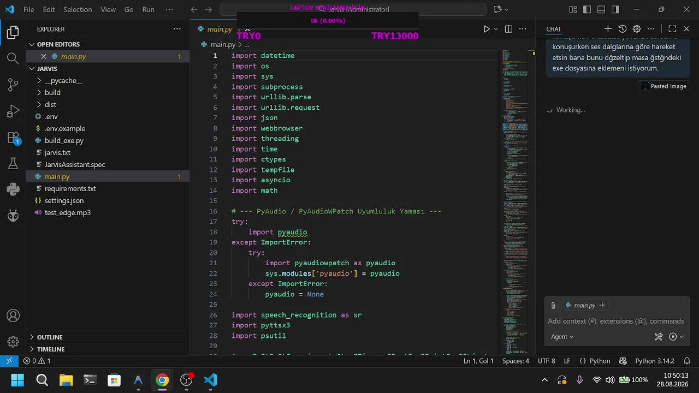Configure chat tools with wrench icon
The image size is (699, 393).
pos(659,337)
